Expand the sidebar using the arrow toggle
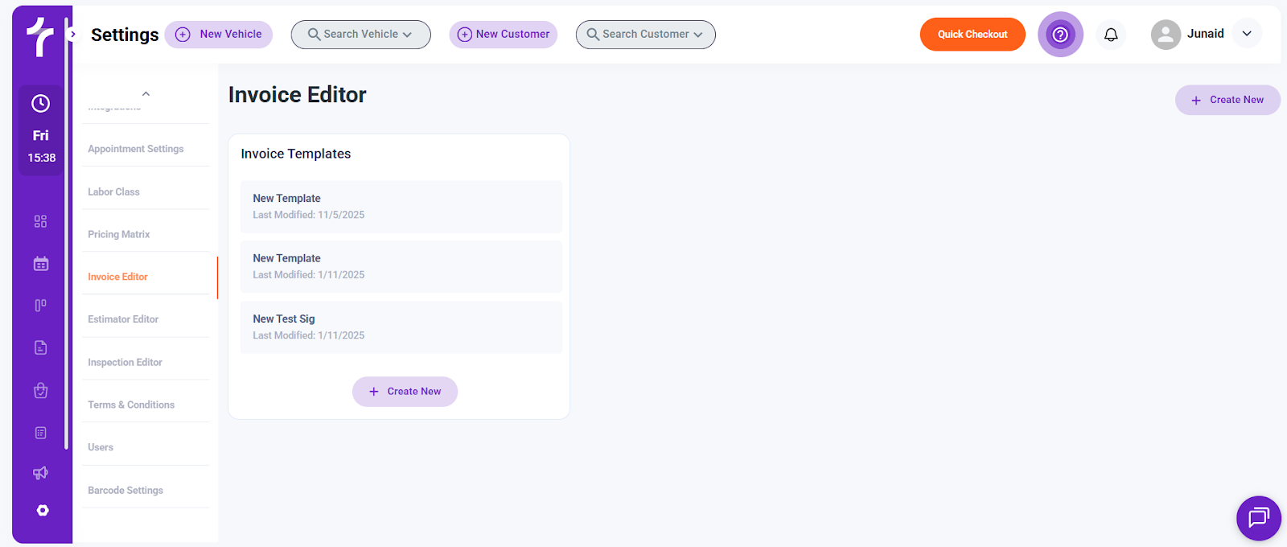Viewport: 1287px width, 547px height. (x=72, y=35)
